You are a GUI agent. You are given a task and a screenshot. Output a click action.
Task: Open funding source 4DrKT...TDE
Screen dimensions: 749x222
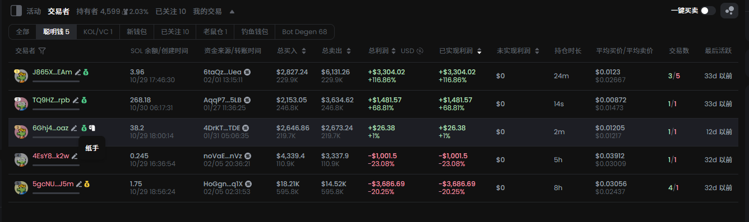tap(222, 128)
